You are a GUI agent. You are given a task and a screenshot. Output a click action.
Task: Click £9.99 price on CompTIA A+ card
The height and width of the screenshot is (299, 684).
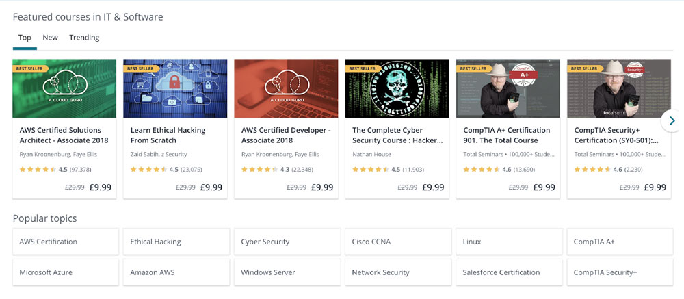[544, 187]
